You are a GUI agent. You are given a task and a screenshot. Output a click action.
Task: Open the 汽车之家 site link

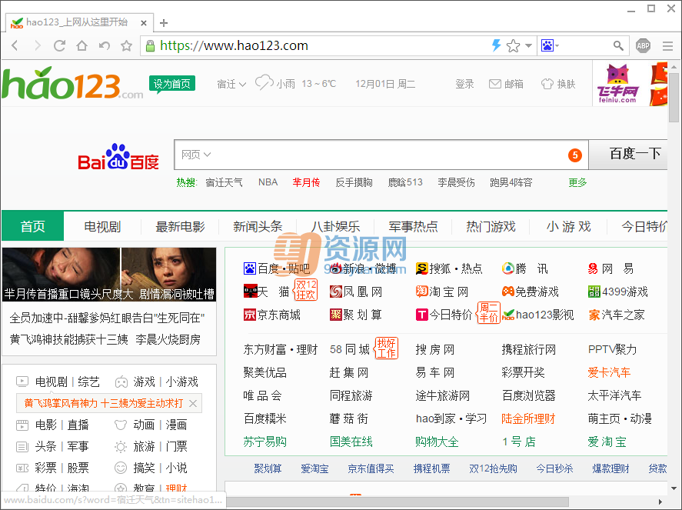coord(617,315)
